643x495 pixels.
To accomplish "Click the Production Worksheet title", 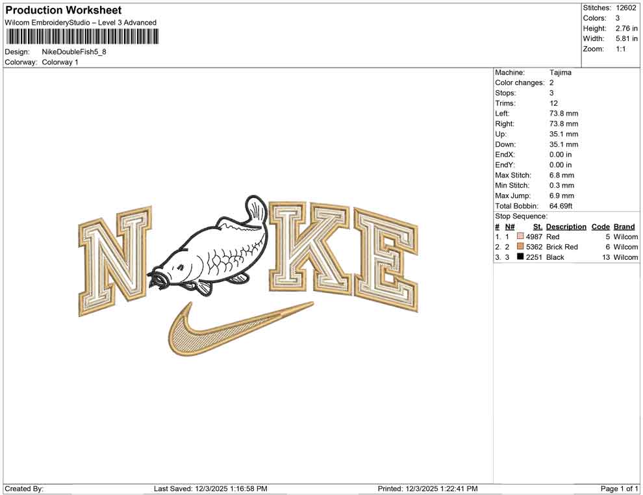I will click(x=63, y=10).
